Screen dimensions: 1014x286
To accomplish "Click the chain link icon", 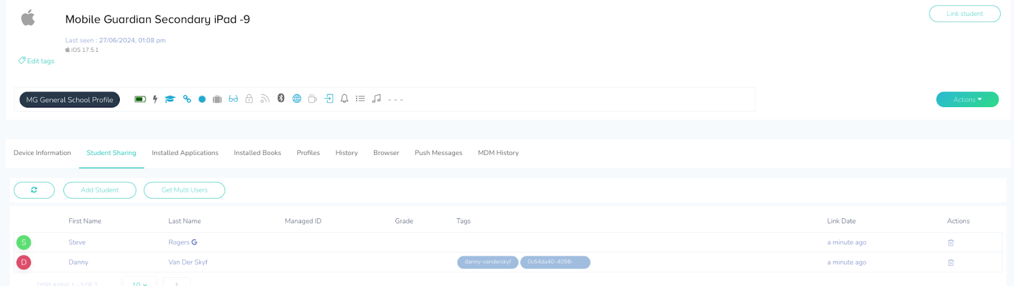I will (187, 99).
